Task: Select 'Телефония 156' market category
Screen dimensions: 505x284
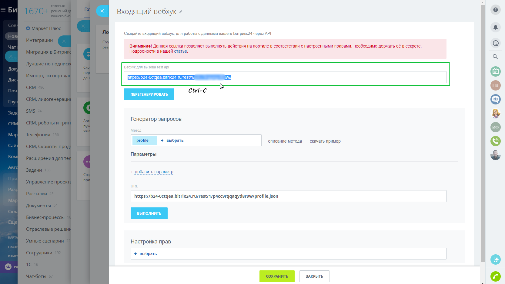Action: tap(42, 134)
